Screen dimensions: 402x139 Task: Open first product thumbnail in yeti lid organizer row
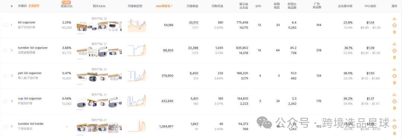click(x=82, y=77)
